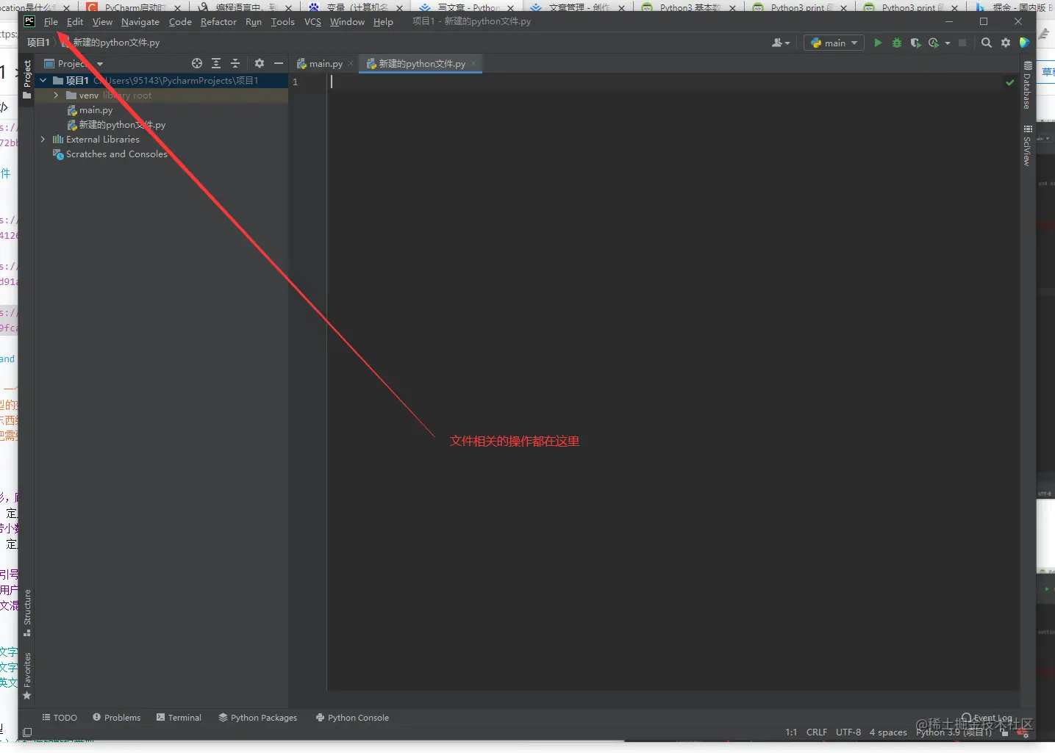Switch to browser tab 文章管理 - 创作
The height and width of the screenshot is (753, 1055).
point(578,7)
